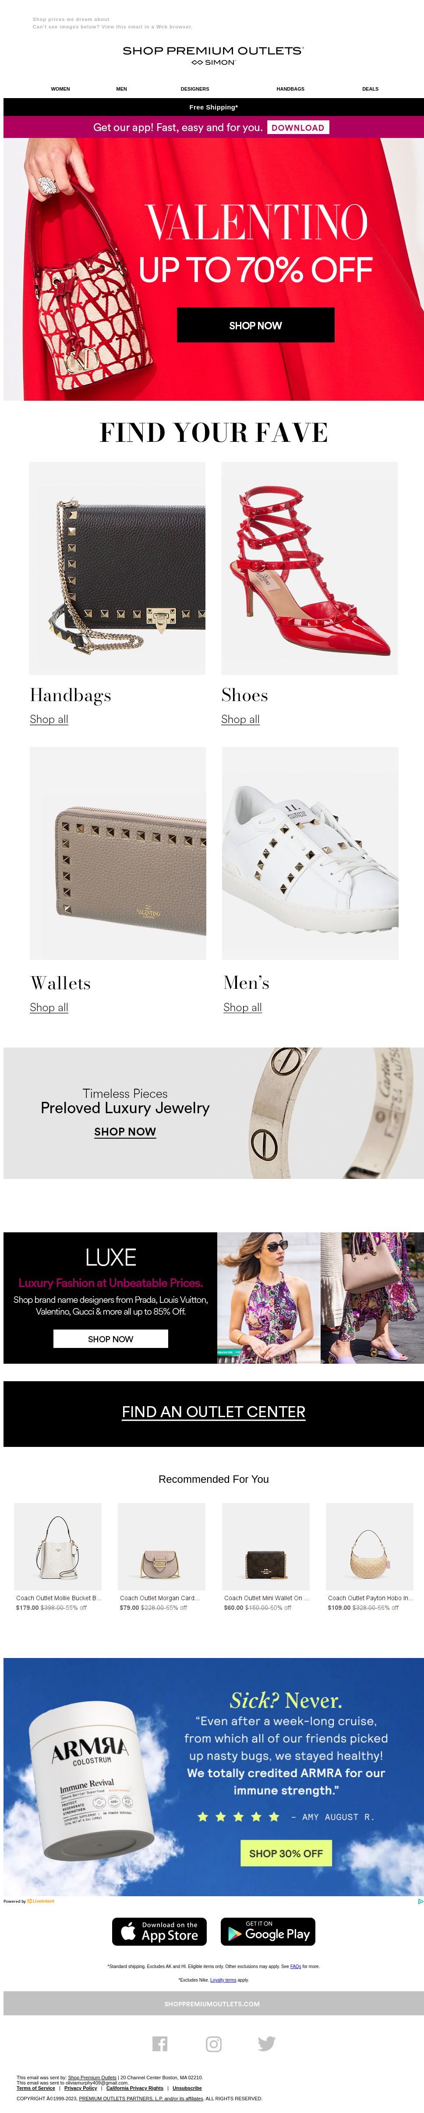Click the Unsubscribe footer link
The height and width of the screenshot is (2113, 424).
pos(187,2088)
